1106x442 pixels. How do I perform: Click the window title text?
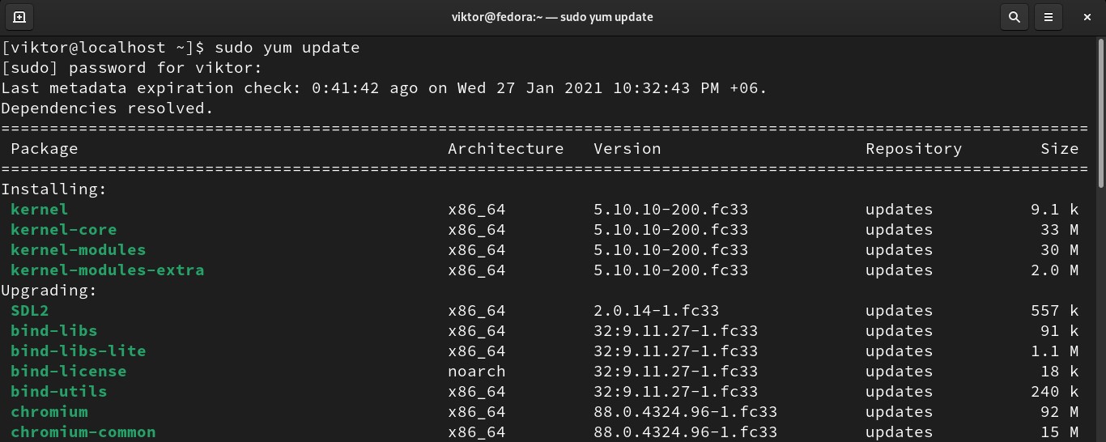pyautogui.click(x=552, y=16)
